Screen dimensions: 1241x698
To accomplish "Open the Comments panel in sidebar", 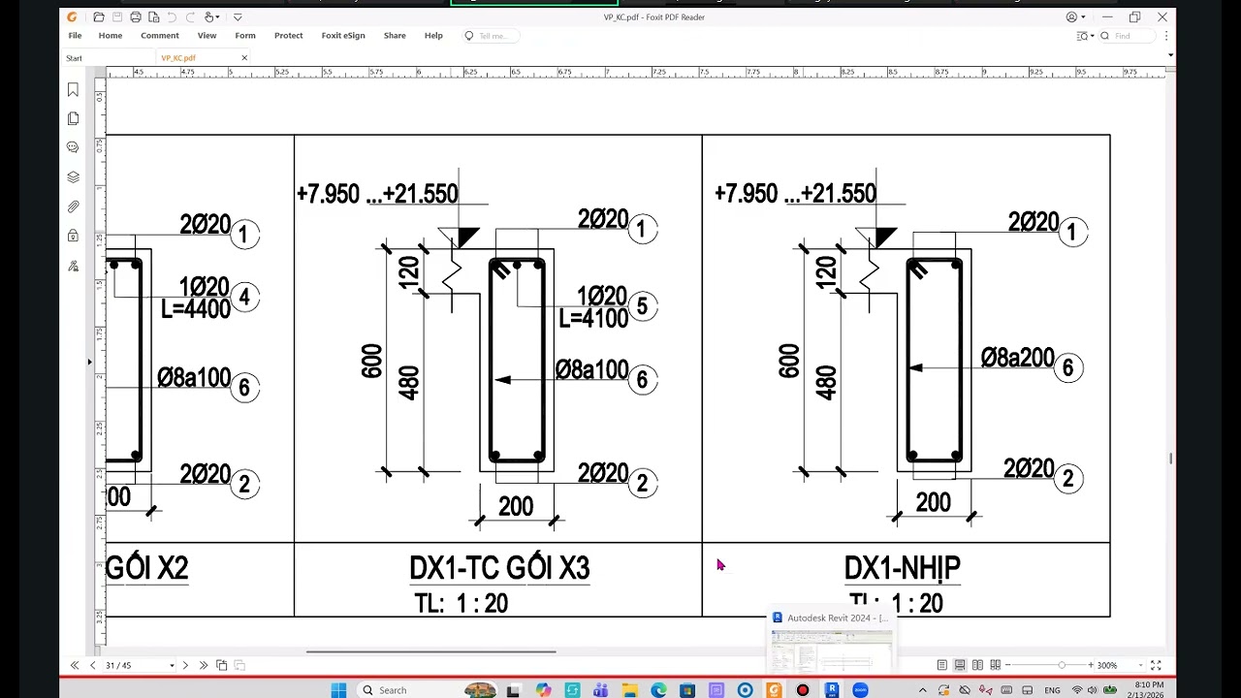I will 73,147.
